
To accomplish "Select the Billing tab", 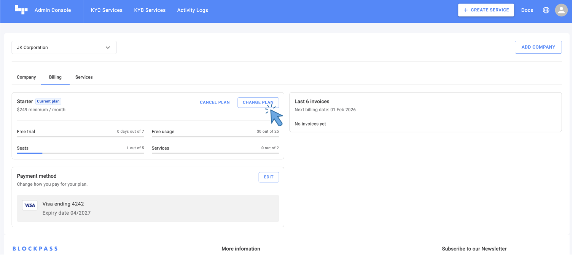I will (x=55, y=77).
